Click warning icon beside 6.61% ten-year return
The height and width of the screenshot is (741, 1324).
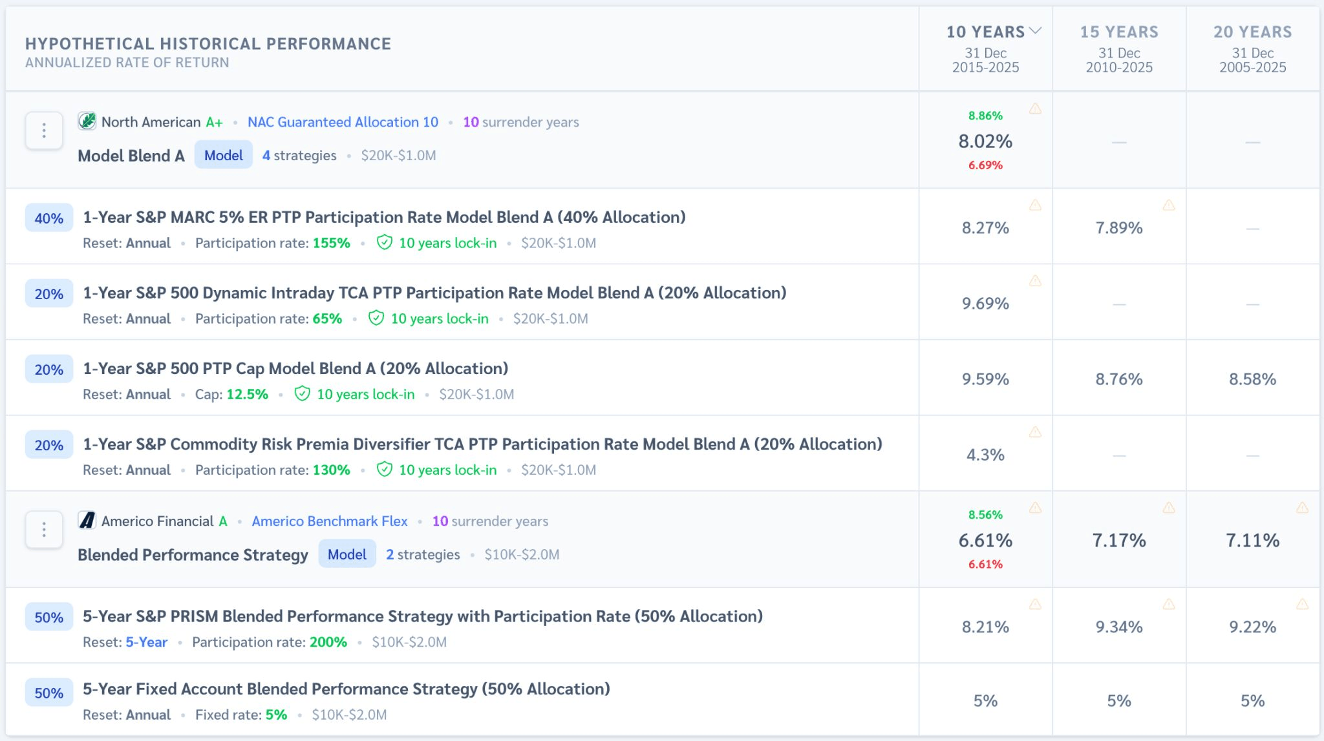[1036, 508]
